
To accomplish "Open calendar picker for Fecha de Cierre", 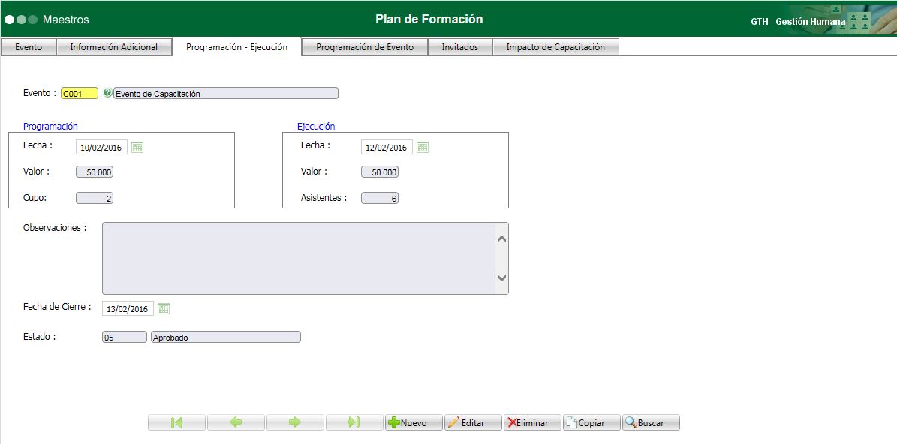I will pos(164,308).
